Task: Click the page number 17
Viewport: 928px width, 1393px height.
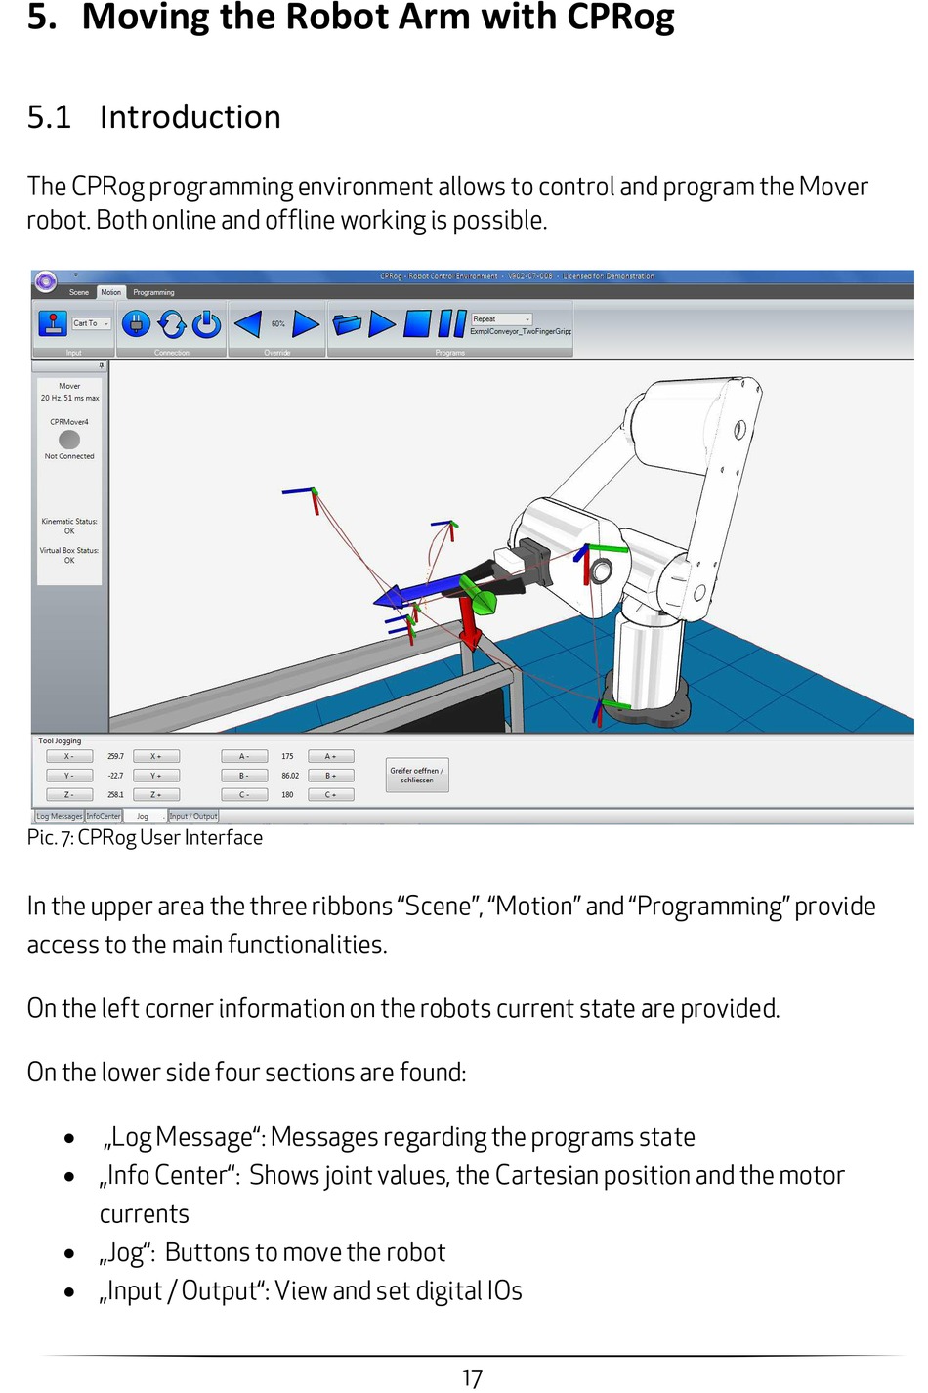Action: (x=473, y=1378)
